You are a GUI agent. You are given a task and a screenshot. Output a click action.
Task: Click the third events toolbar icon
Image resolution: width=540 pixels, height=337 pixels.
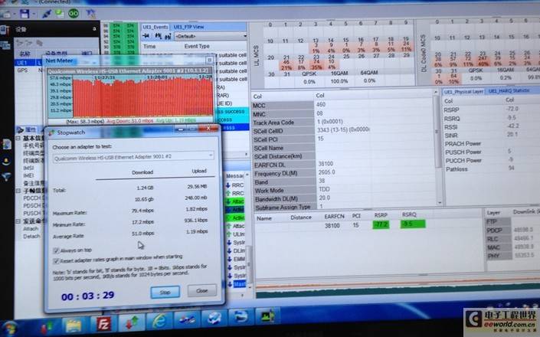tap(168, 36)
